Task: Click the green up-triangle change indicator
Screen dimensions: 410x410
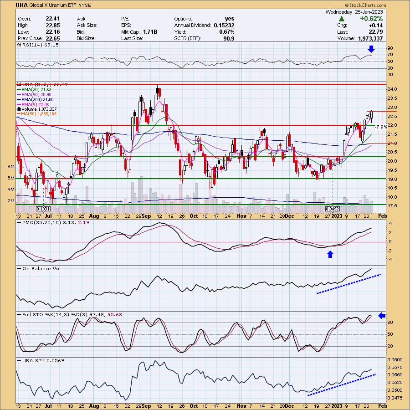Action: tap(341, 19)
